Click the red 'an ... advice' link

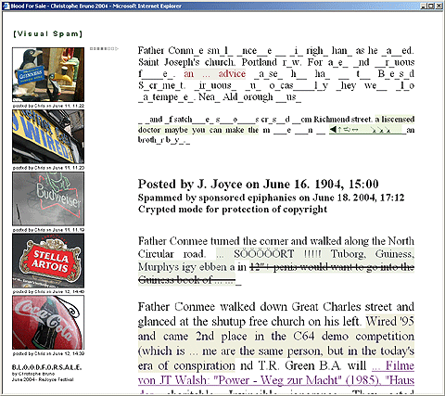point(215,74)
